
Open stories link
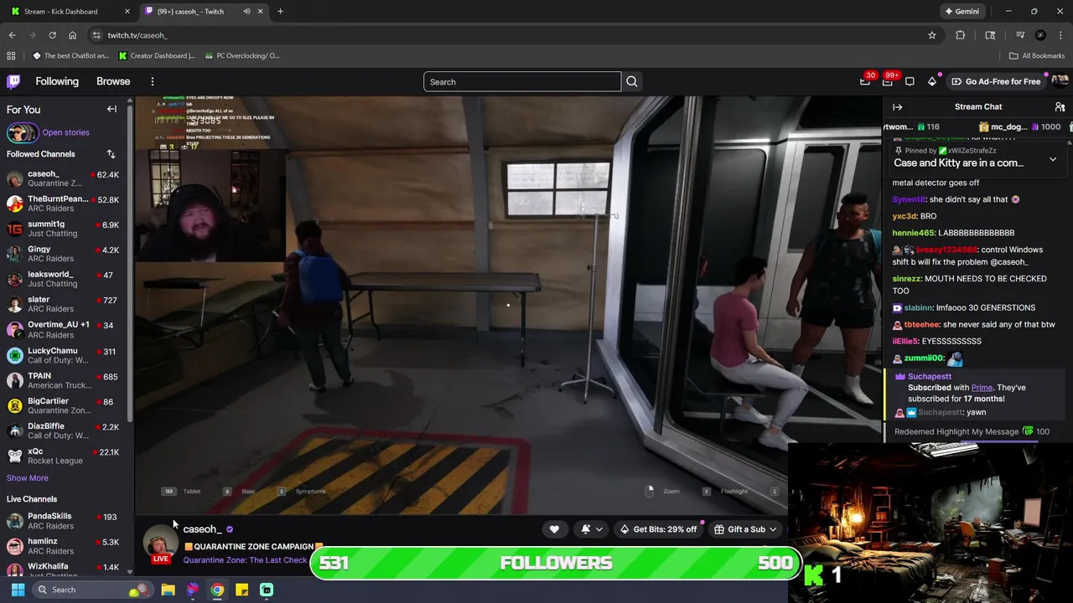65,132
